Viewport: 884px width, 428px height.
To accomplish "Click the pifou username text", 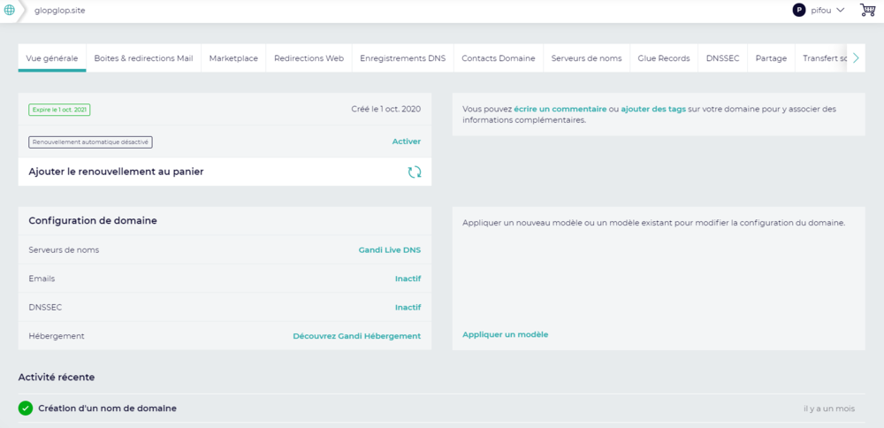I will (x=821, y=10).
